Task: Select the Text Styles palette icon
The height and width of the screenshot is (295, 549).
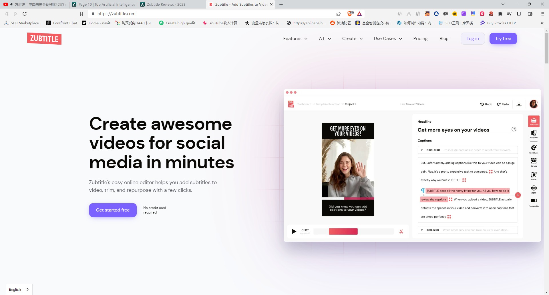Action: 534,148
